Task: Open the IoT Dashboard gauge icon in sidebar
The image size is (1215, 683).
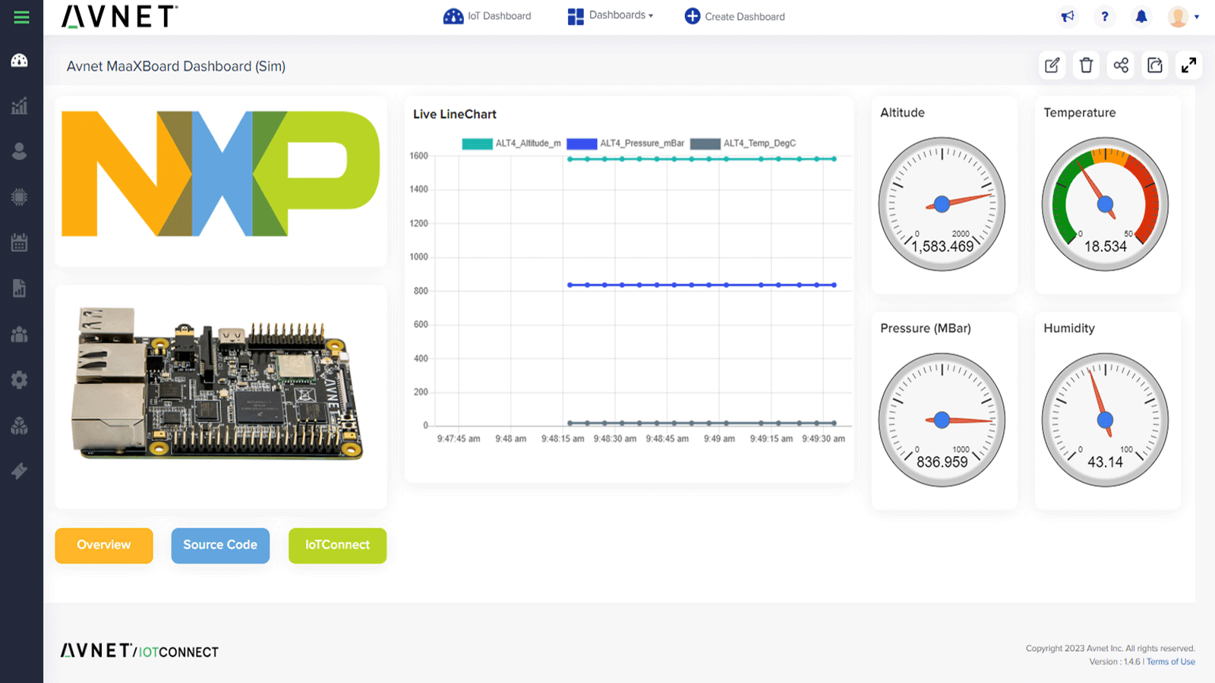Action: click(x=21, y=59)
